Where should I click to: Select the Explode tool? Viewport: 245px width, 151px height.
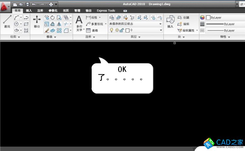53,30
